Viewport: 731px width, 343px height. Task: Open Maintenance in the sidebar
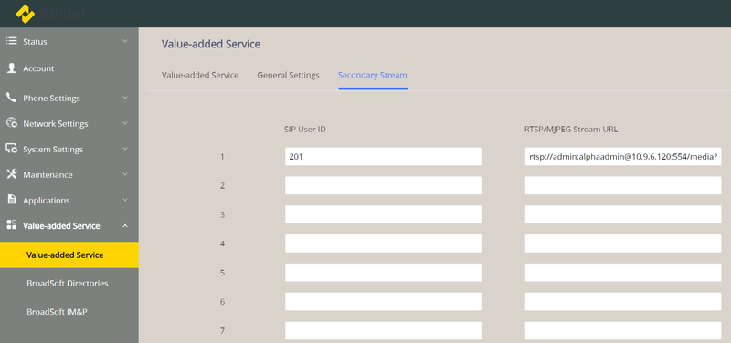[48, 175]
